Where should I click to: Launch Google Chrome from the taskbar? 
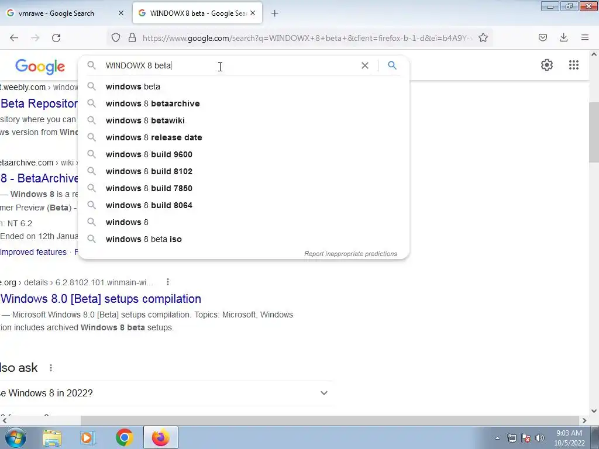(124, 437)
